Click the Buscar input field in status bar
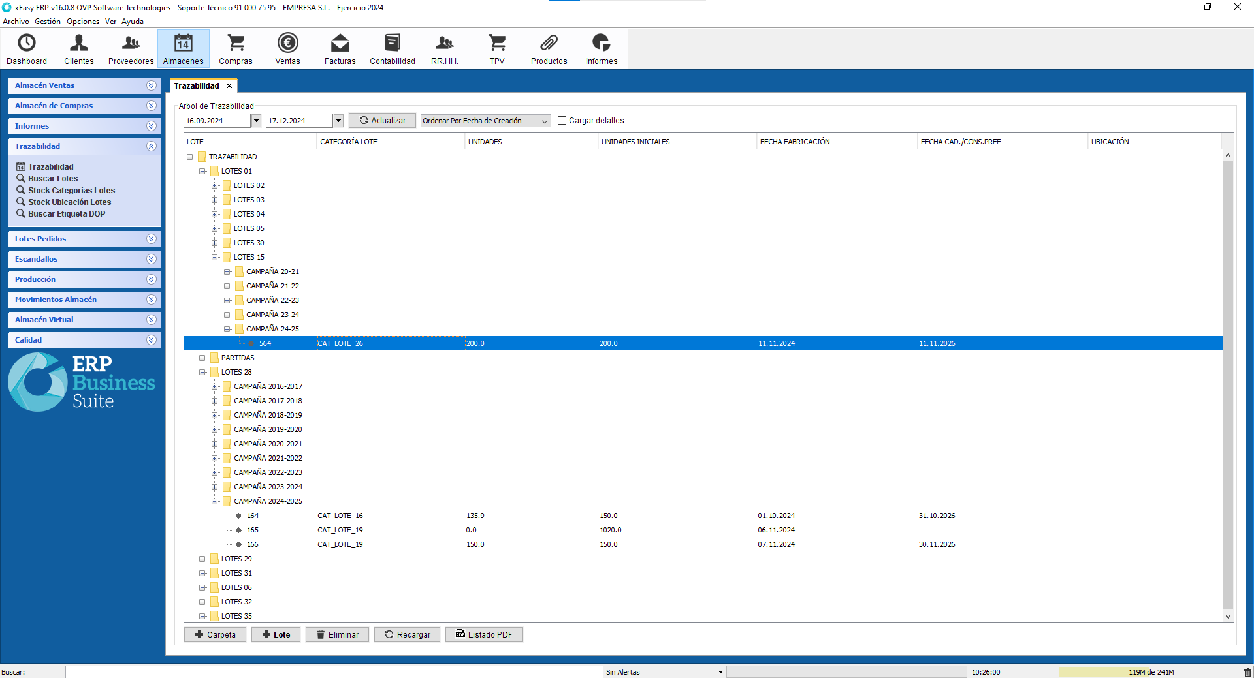 334,672
